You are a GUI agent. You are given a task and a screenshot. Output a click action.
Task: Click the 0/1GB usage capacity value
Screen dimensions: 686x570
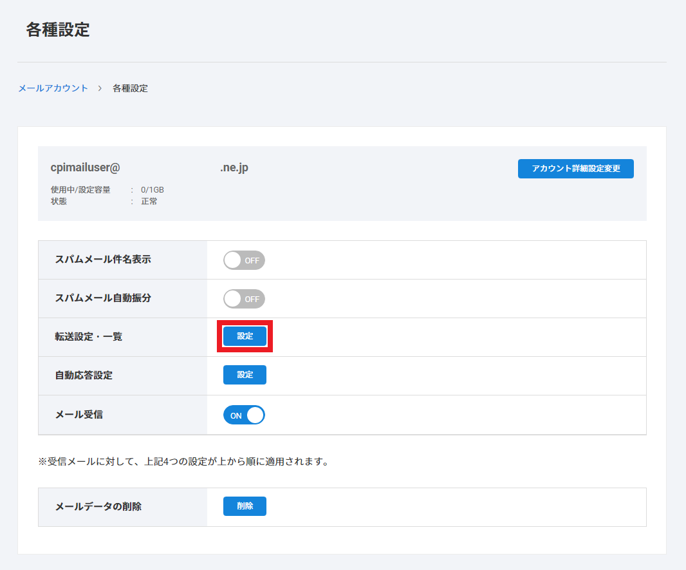[153, 190]
